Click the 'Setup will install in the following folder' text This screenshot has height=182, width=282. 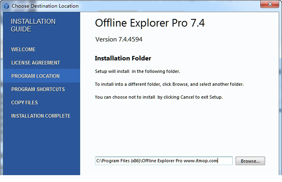point(137,71)
